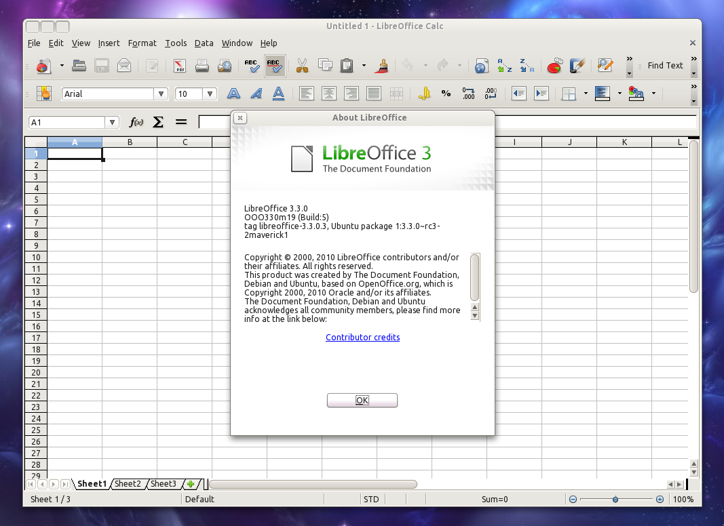The width and height of the screenshot is (724, 526).
Task: Insert a Chart with the chart icon
Action: click(x=554, y=66)
